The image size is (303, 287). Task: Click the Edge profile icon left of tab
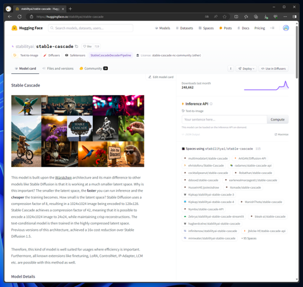tap(8, 9)
